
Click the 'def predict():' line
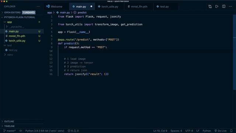click(69, 44)
